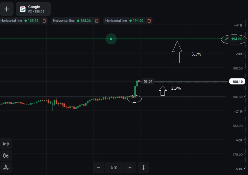Delete the 194.00 horizontal line
The image size is (248, 175).
tap(149, 21)
